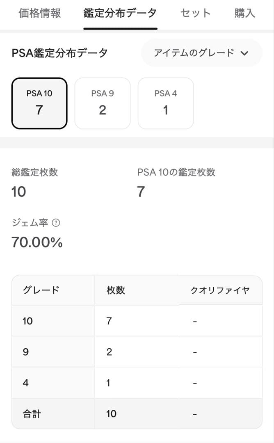The image size is (274, 443).
Task: Click the 70.00% gem rate value
Action: [x=37, y=242]
